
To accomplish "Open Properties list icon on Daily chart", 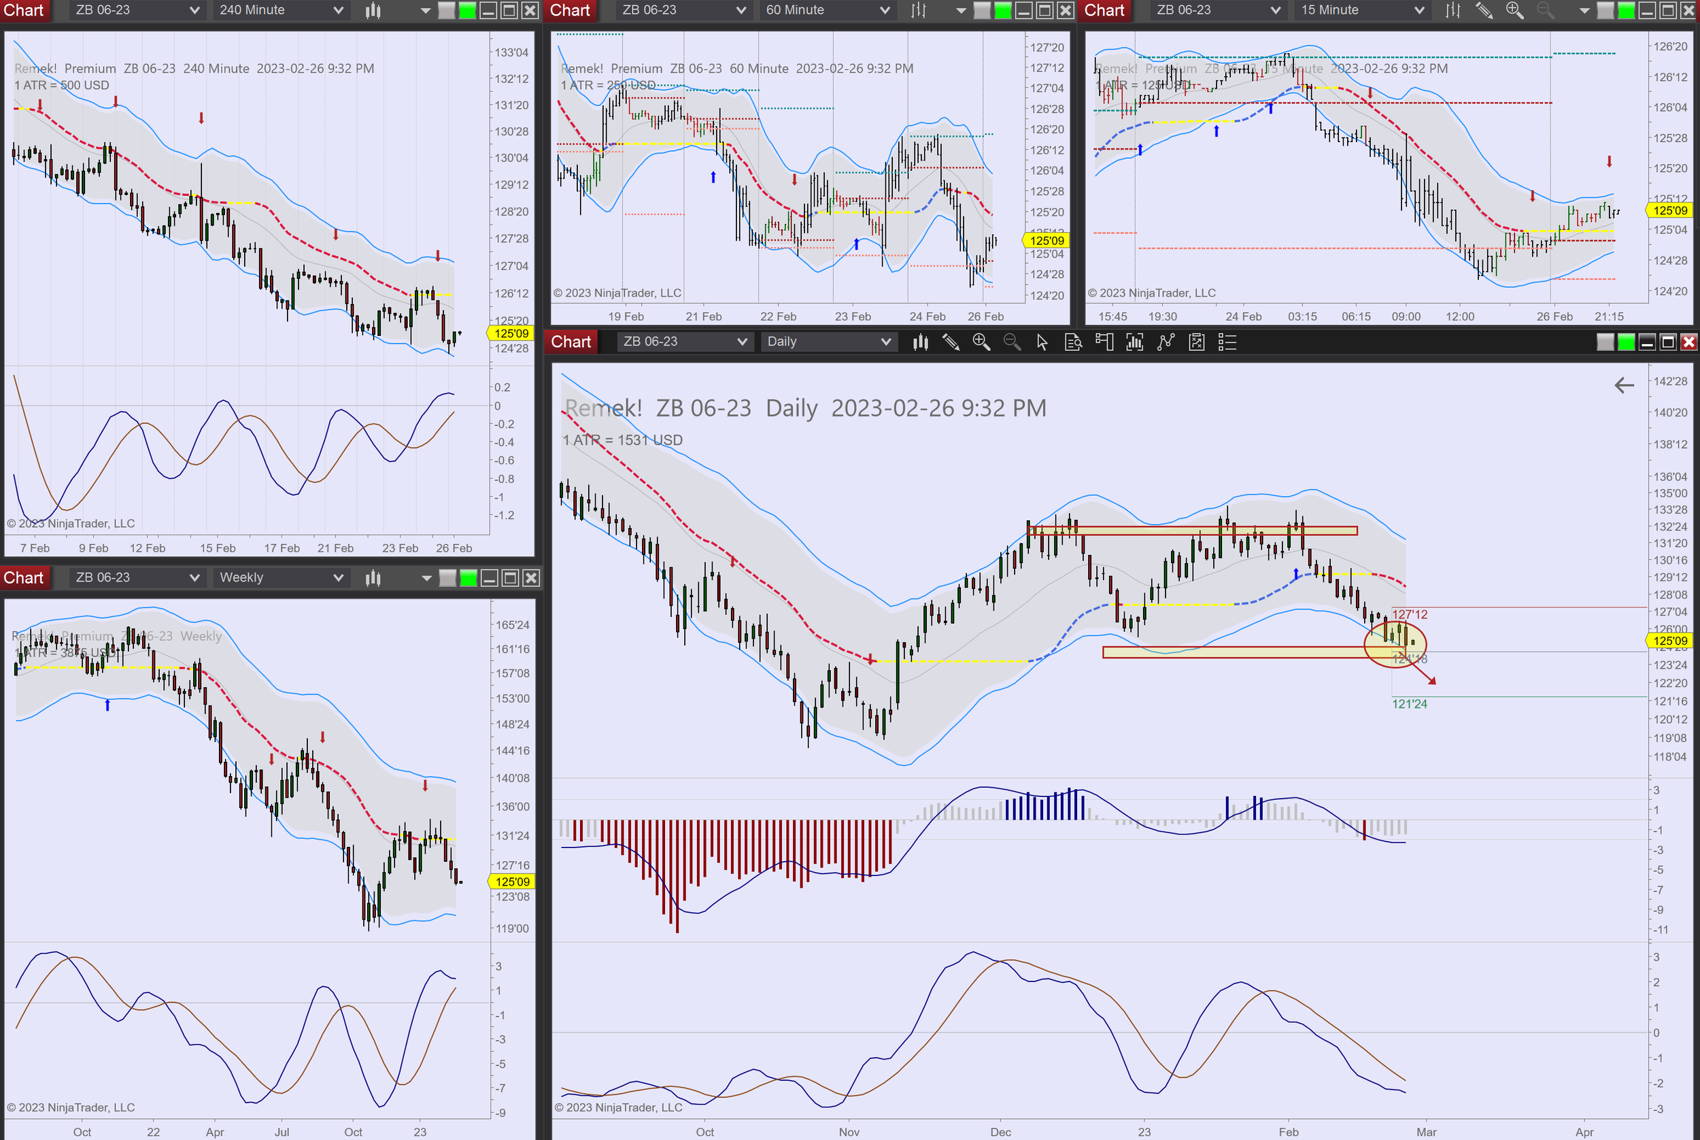I will pyautogui.click(x=1227, y=341).
